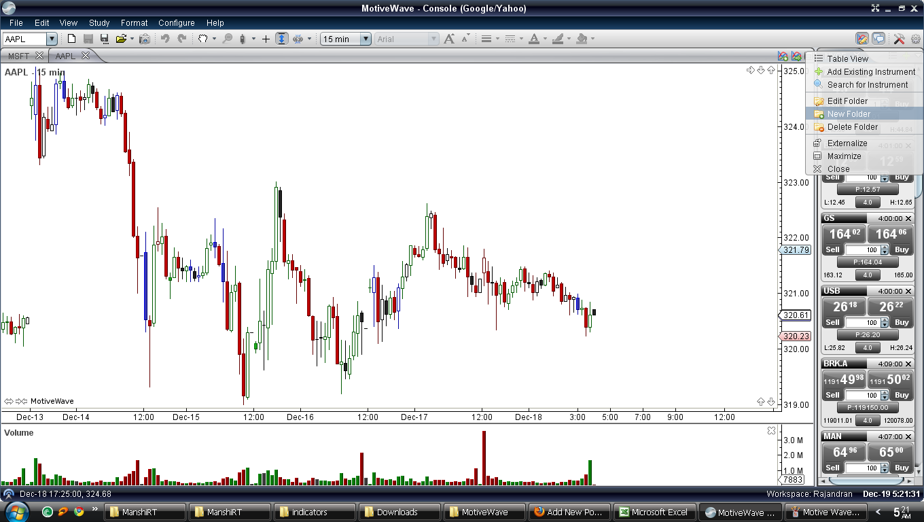Screen dimensions: 924x522
Task: Switch to the MSFT chart tab
Action: [x=19, y=56]
